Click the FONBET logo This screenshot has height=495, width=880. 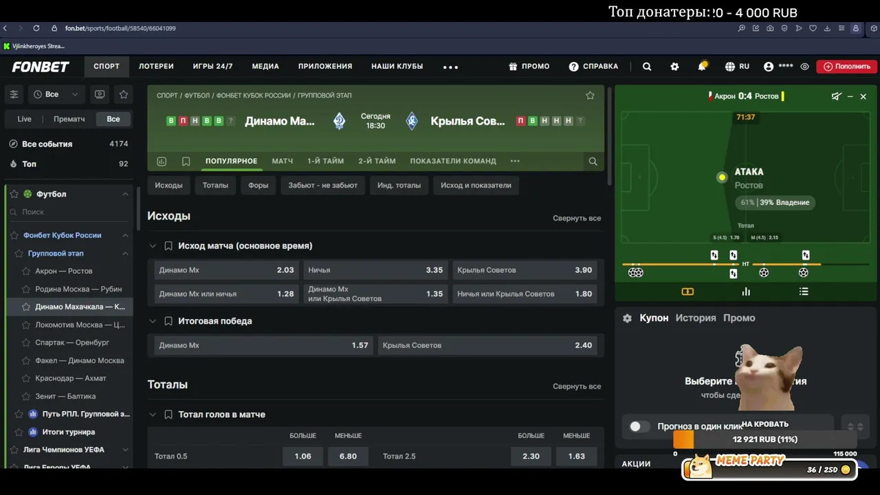(41, 67)
